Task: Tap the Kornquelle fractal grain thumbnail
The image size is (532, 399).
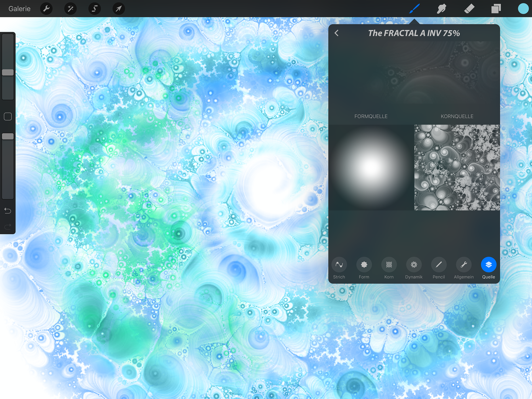Action: pos(457,167)
